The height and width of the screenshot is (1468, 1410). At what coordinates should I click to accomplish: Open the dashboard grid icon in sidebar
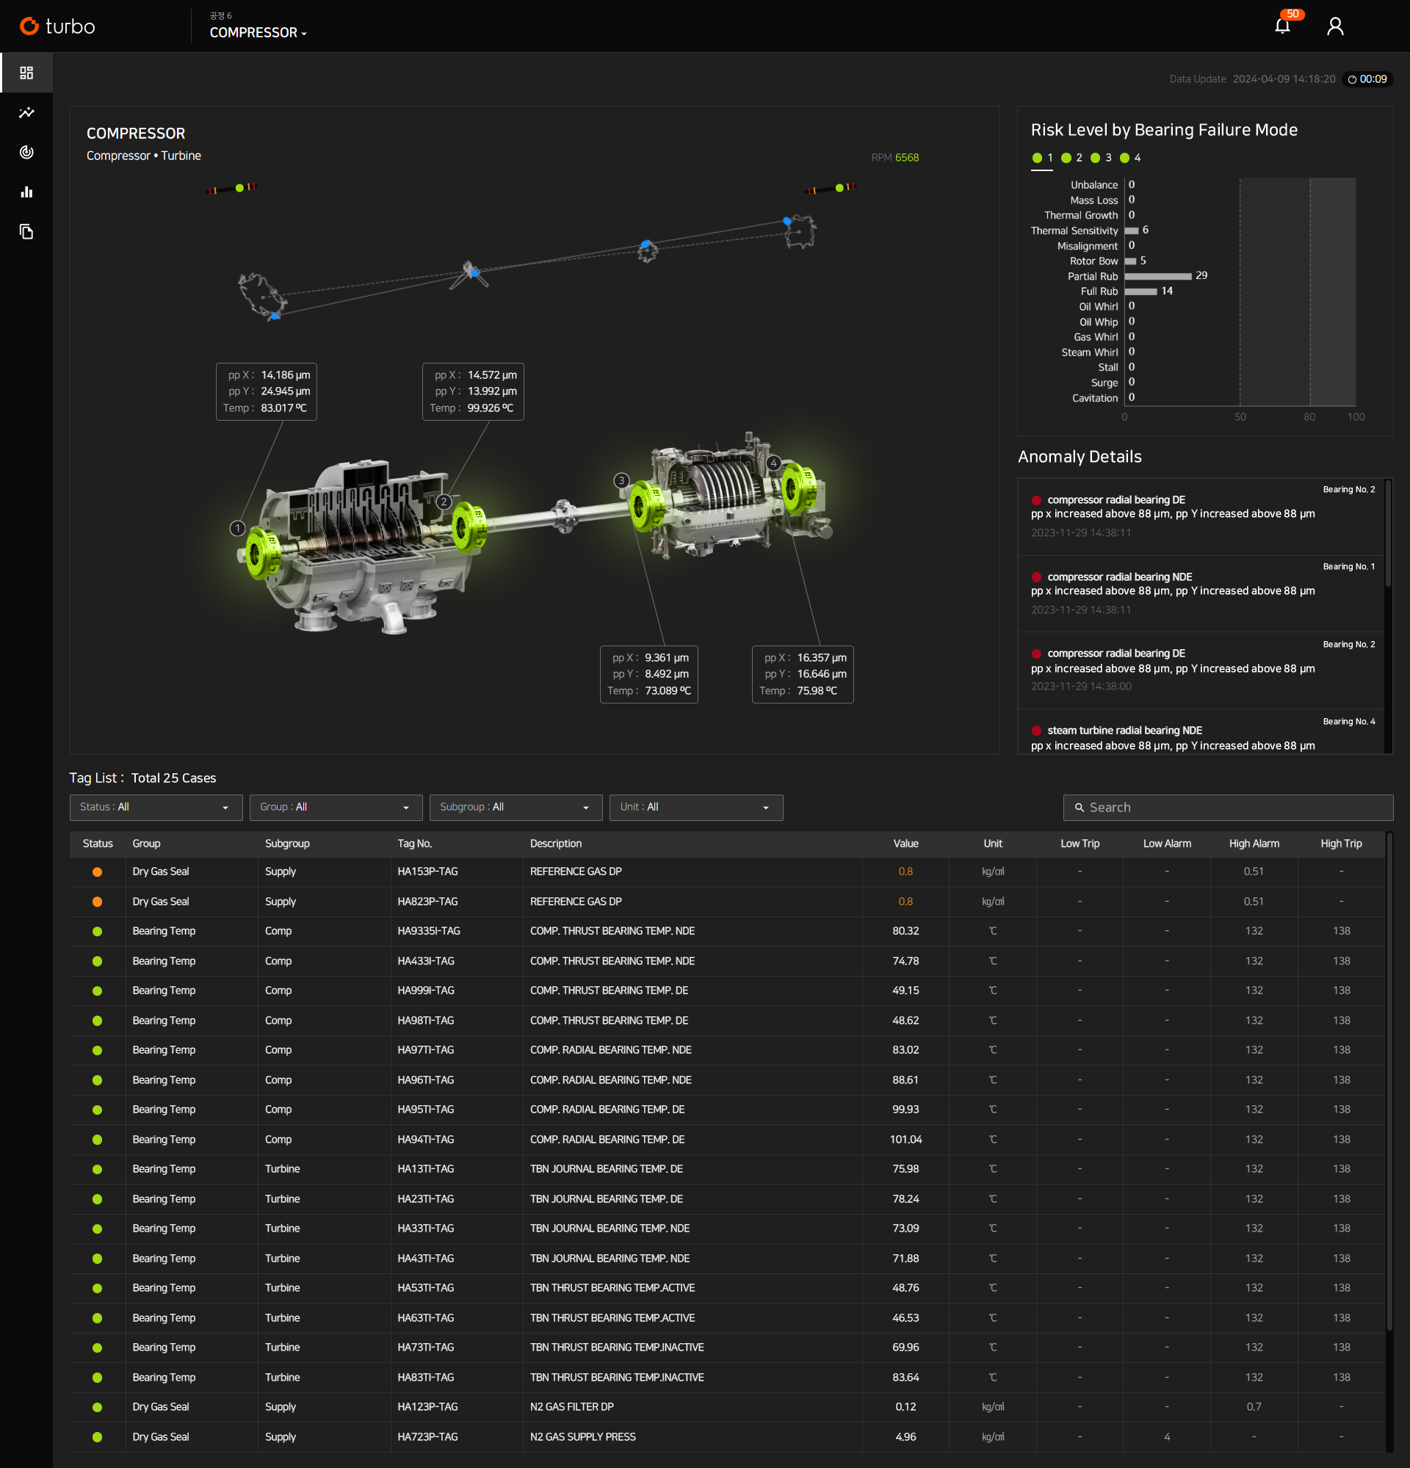tap(26, 73)
